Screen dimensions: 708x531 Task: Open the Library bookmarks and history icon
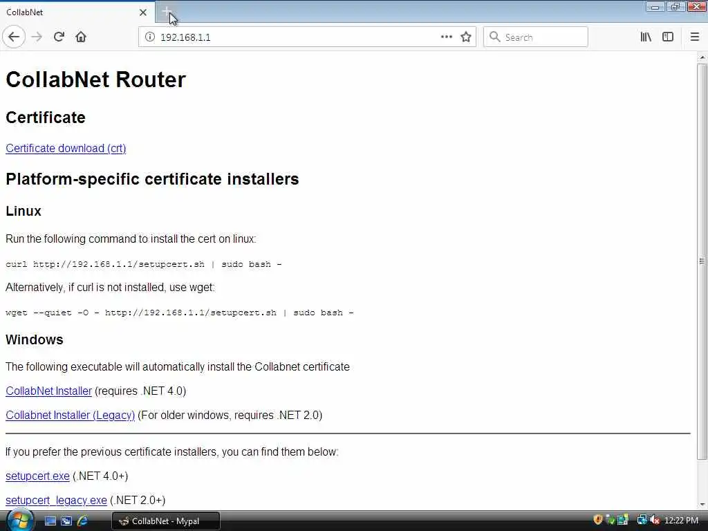(646, 37)
